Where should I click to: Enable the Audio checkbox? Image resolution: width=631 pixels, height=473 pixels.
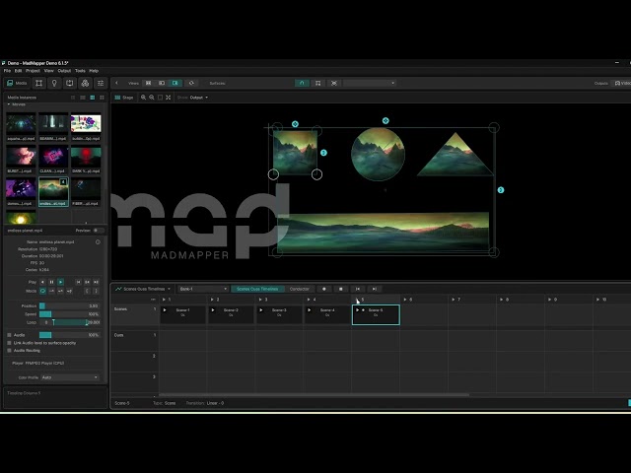(9, 335)
